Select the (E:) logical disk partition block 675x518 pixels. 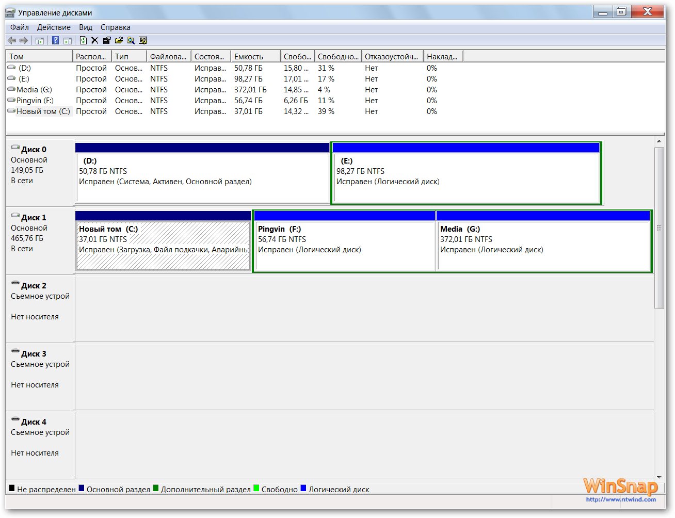tap(465, 178)
